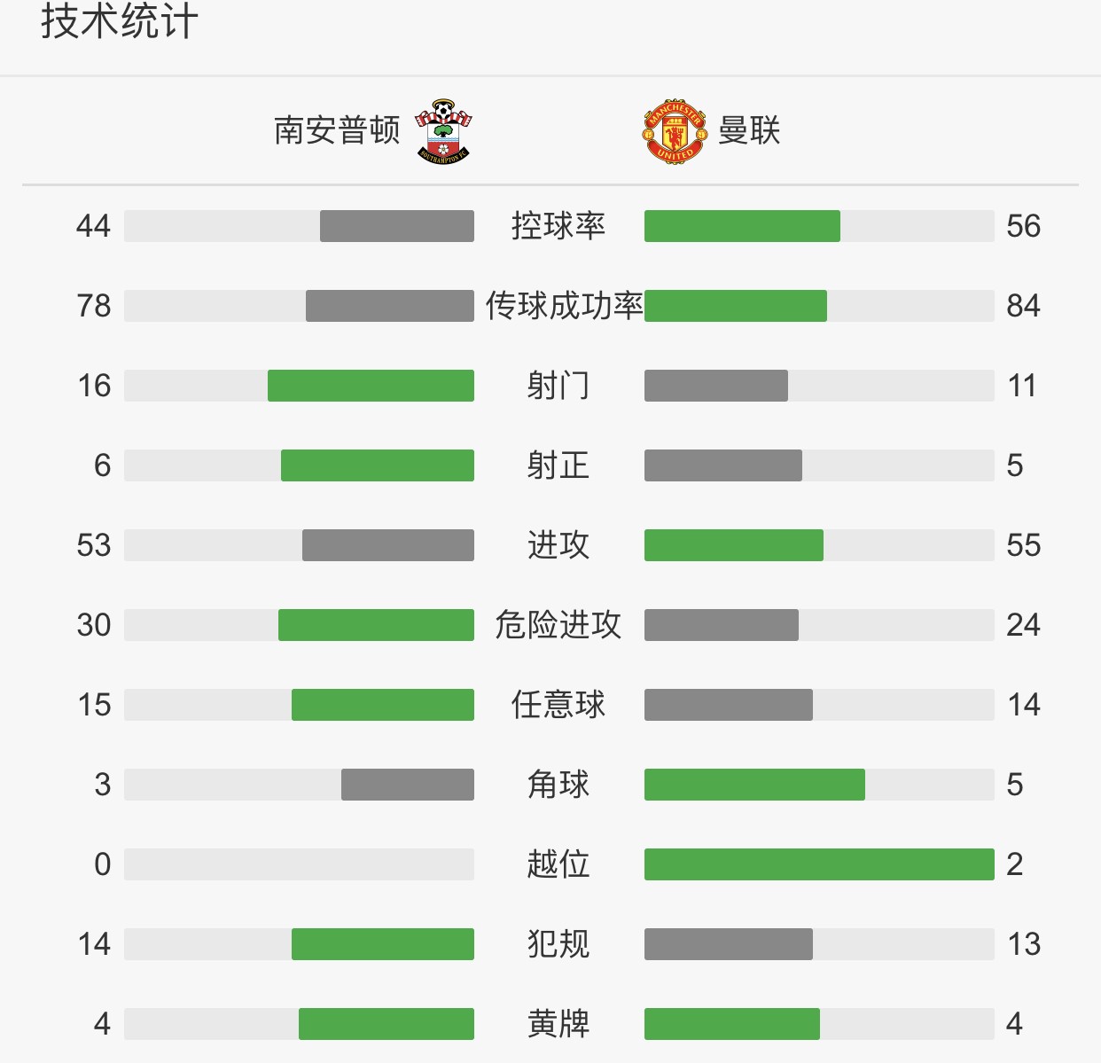Click Southampton's green 任意球 bar
1101x1063 pixels.
click(x=383, y=705)
